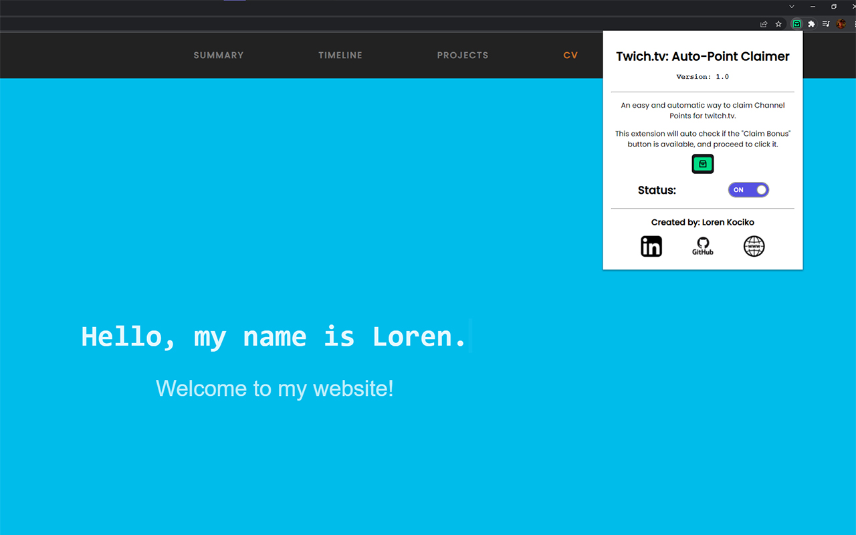Click the 'Welcome to my website!' text
Image resolution: width=856 pixels, height=535 pixels.
(274, 388)
